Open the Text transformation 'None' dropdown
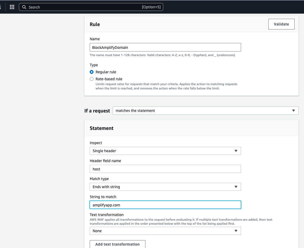 [x=165, y=231]
